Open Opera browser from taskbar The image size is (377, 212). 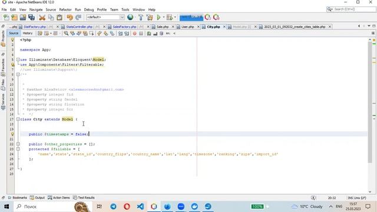127,207
